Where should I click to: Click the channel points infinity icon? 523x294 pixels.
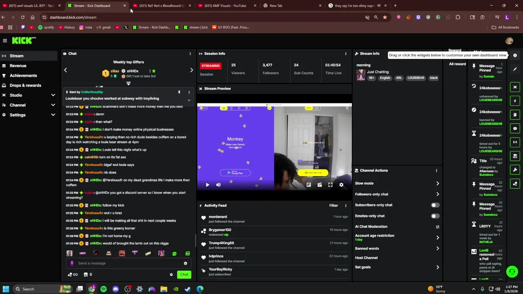(72, 275)
